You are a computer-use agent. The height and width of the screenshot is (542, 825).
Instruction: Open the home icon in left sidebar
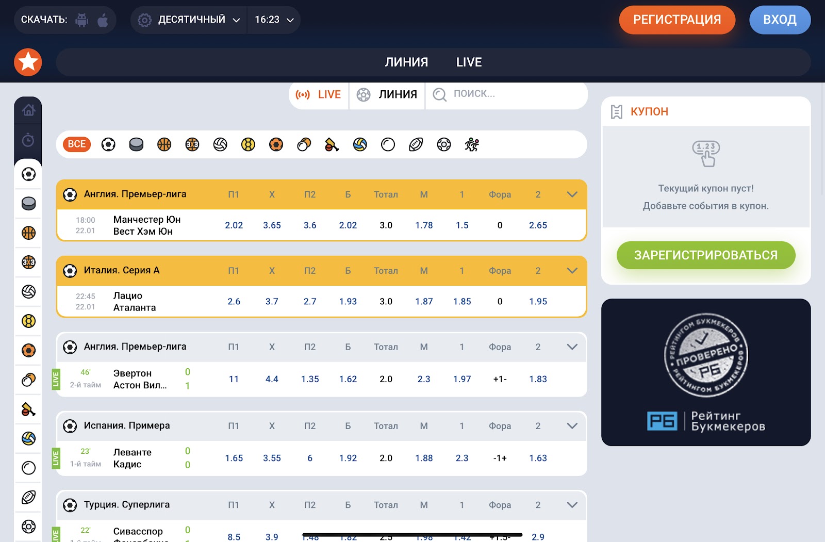(x=28, y=110)
